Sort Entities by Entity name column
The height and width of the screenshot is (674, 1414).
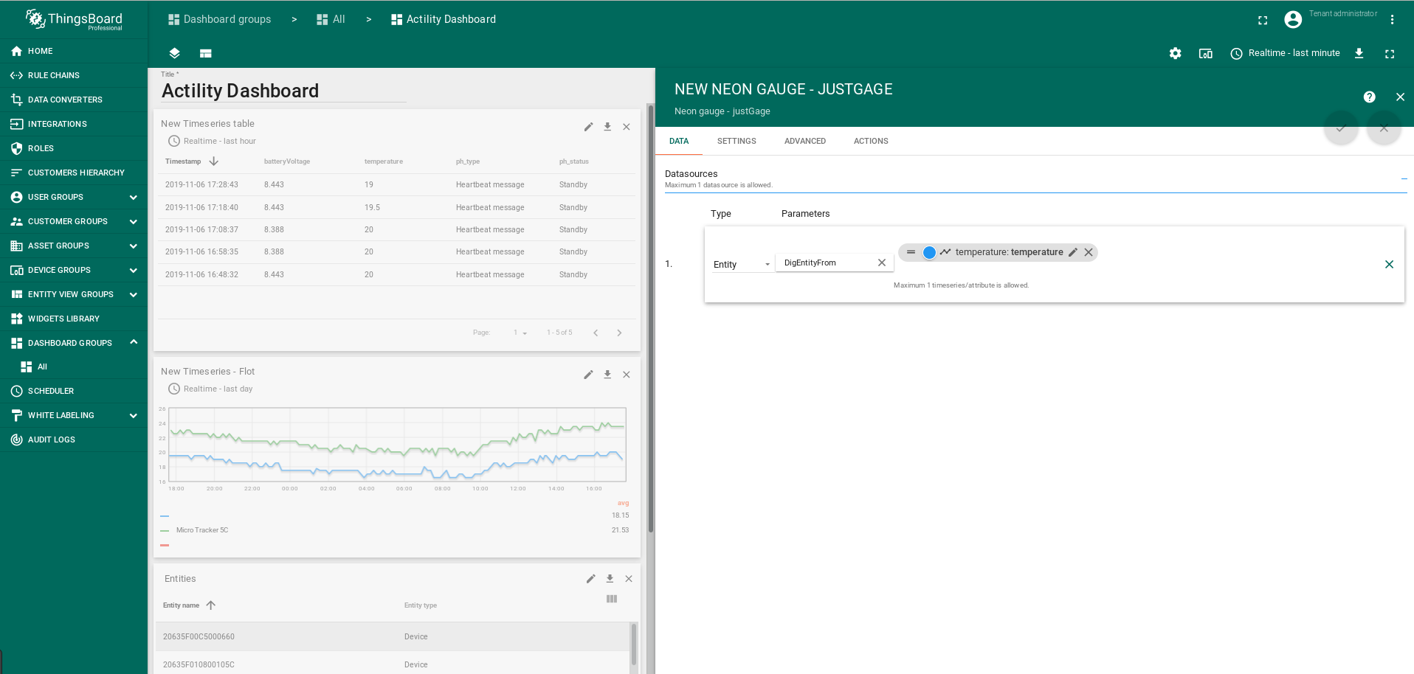181,605
